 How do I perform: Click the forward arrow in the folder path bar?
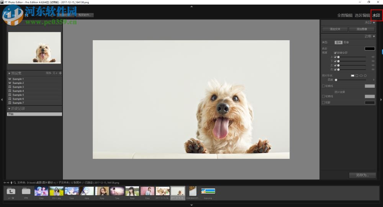point(8,183)
